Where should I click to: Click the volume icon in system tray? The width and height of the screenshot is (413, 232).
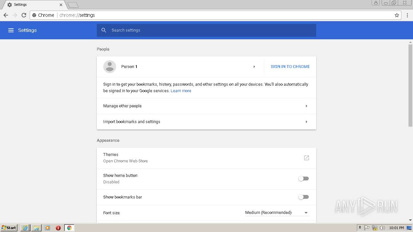382,228
